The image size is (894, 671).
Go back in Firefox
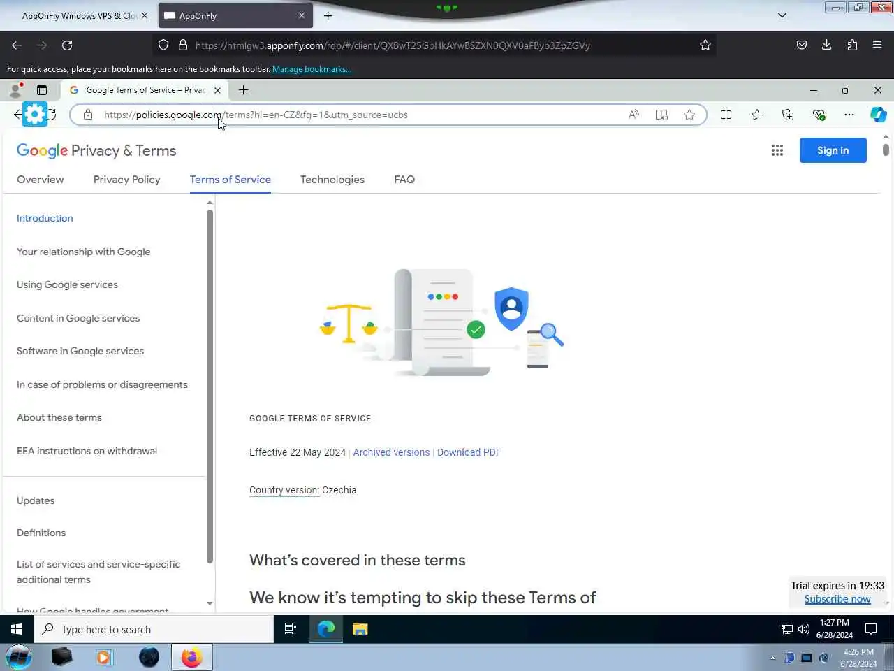pos(17,45)
